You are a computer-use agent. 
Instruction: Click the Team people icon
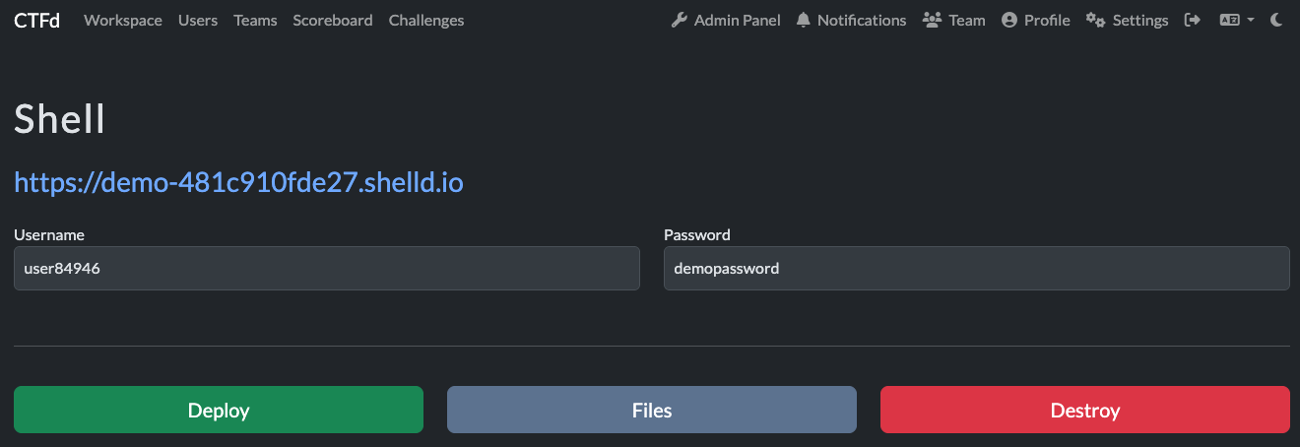click(x=932, y=20)
